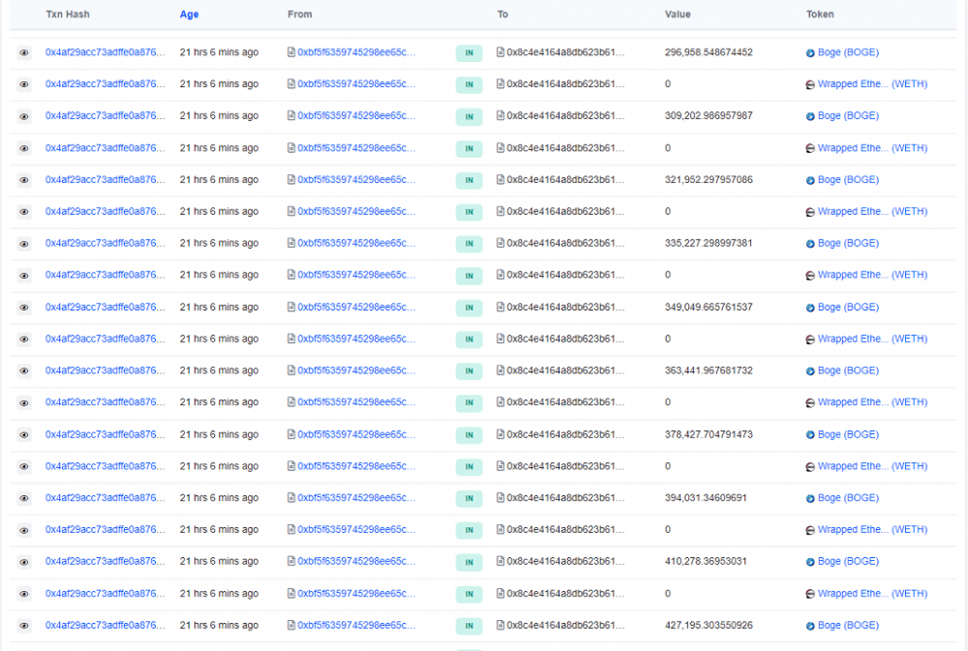
Task: Select the value 410,278.36953031
Action: tap(706, 562)
